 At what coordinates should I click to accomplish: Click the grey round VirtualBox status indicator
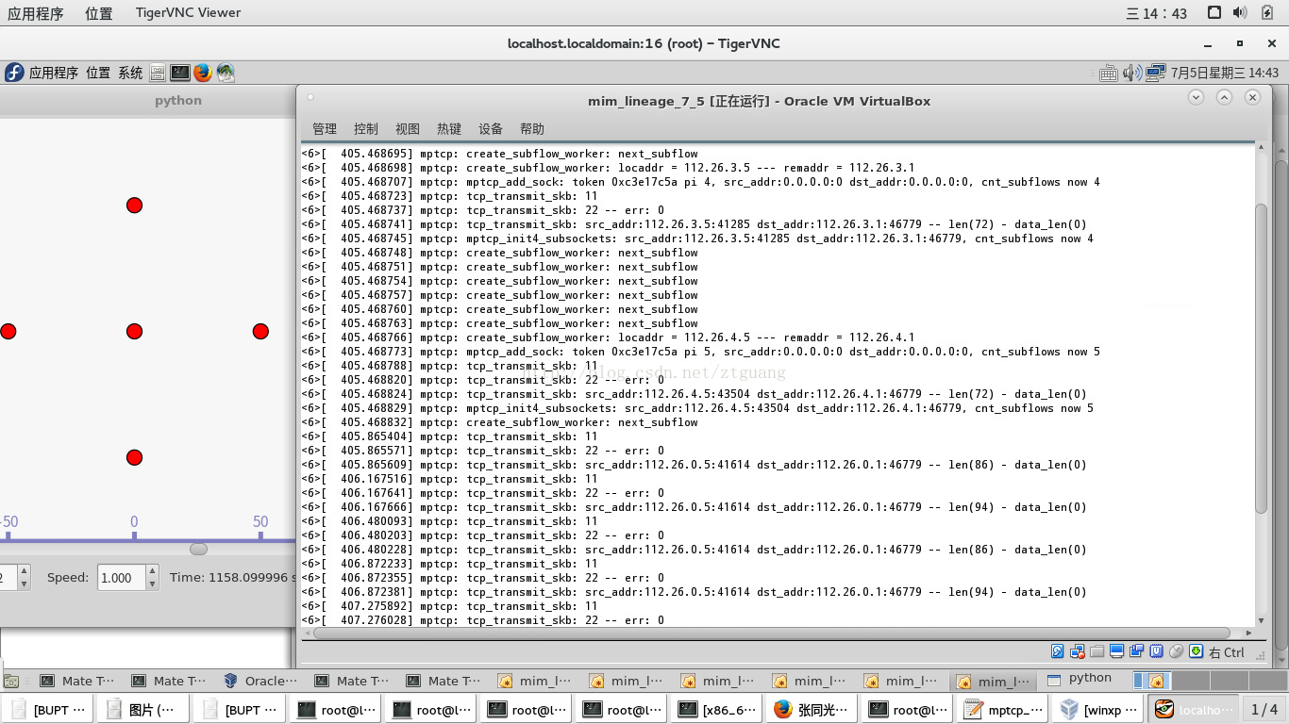[1176, 651]
